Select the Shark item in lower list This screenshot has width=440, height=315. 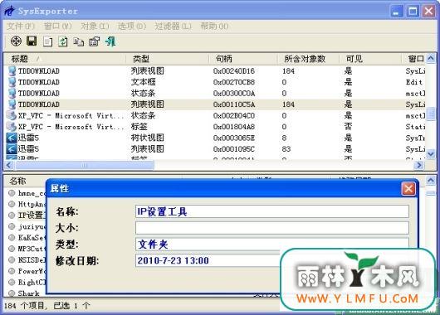(24, 293)
